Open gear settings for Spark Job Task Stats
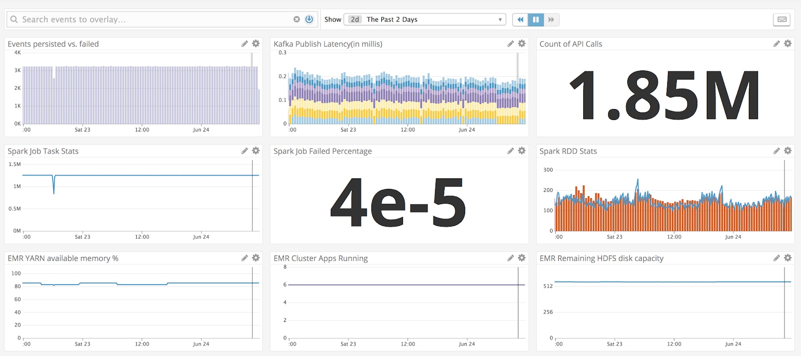 pos(256,151)
